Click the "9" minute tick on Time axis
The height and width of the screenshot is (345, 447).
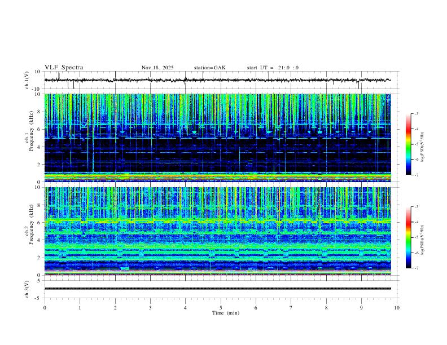tap(361, 308)
